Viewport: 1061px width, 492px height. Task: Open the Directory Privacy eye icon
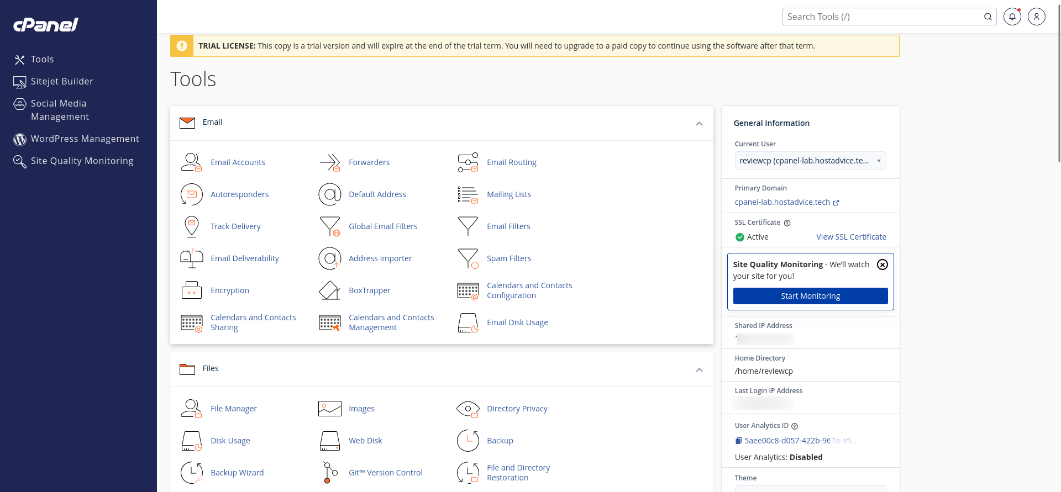(x=468, y=409)
